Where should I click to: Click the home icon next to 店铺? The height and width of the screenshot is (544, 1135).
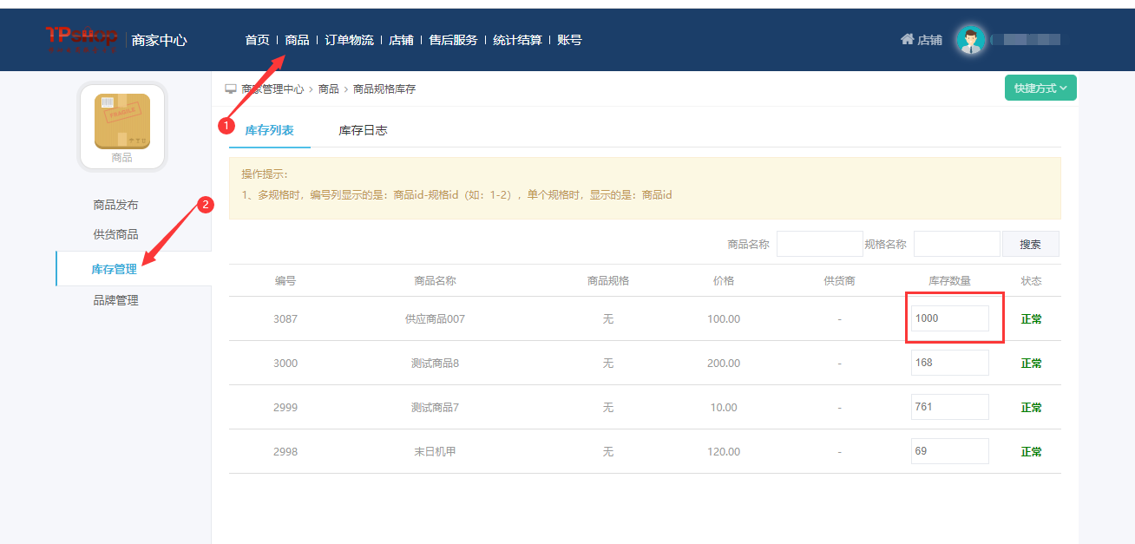(907, 39)
